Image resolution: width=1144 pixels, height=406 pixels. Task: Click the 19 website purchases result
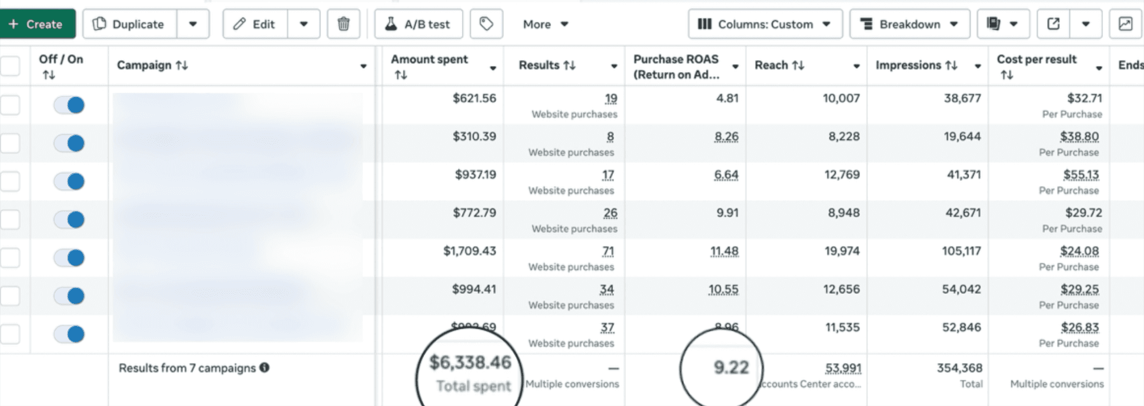click(x=611, y=99)
